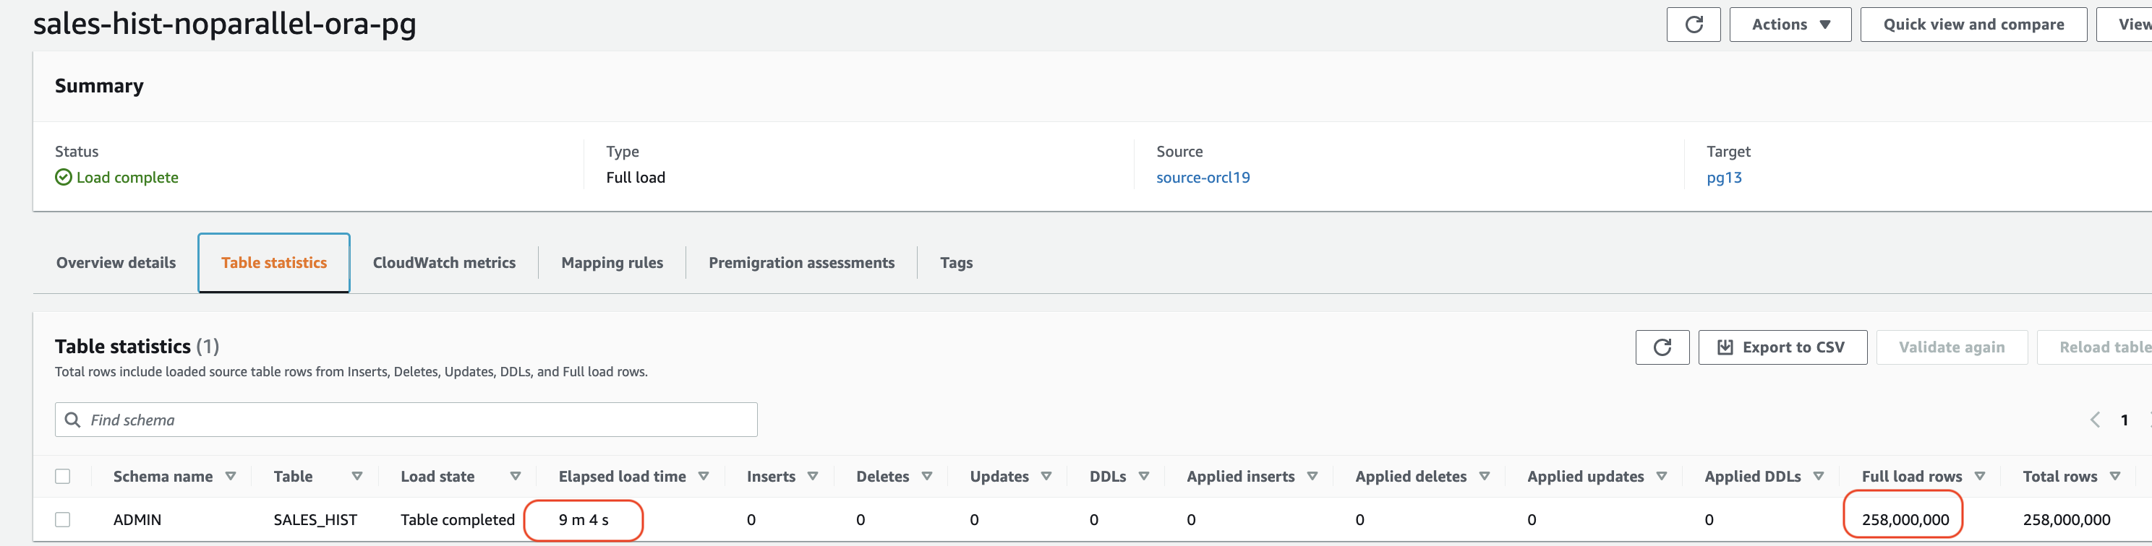
Task: Switch to CloudWatch metrics tab
Action: (x=443, y=263)
